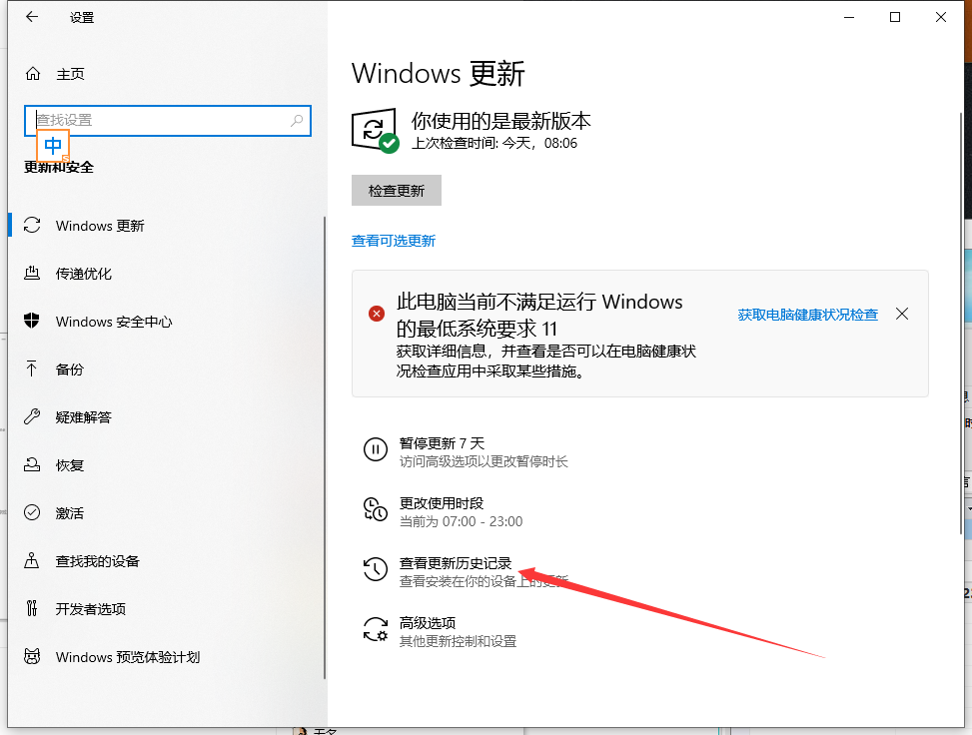This screenshot has height=735, width=972.
Task: Click the Windows 预览体验计划 cat icon
Action: [x=32, y=656]
